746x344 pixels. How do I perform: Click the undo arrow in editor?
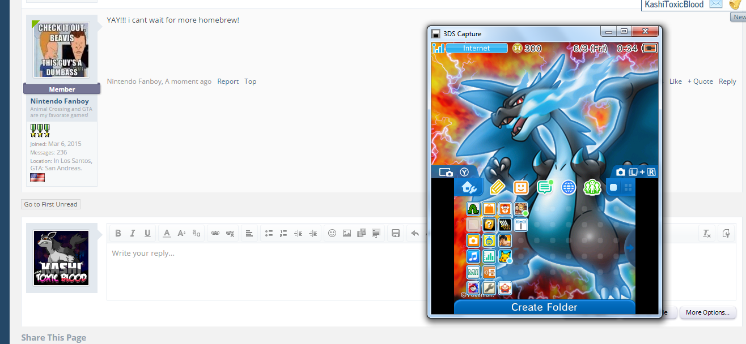point(415,233)
